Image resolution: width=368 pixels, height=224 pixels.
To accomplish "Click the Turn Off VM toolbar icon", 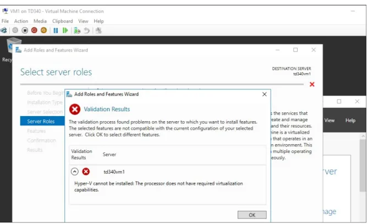I will tap(25, 30).
